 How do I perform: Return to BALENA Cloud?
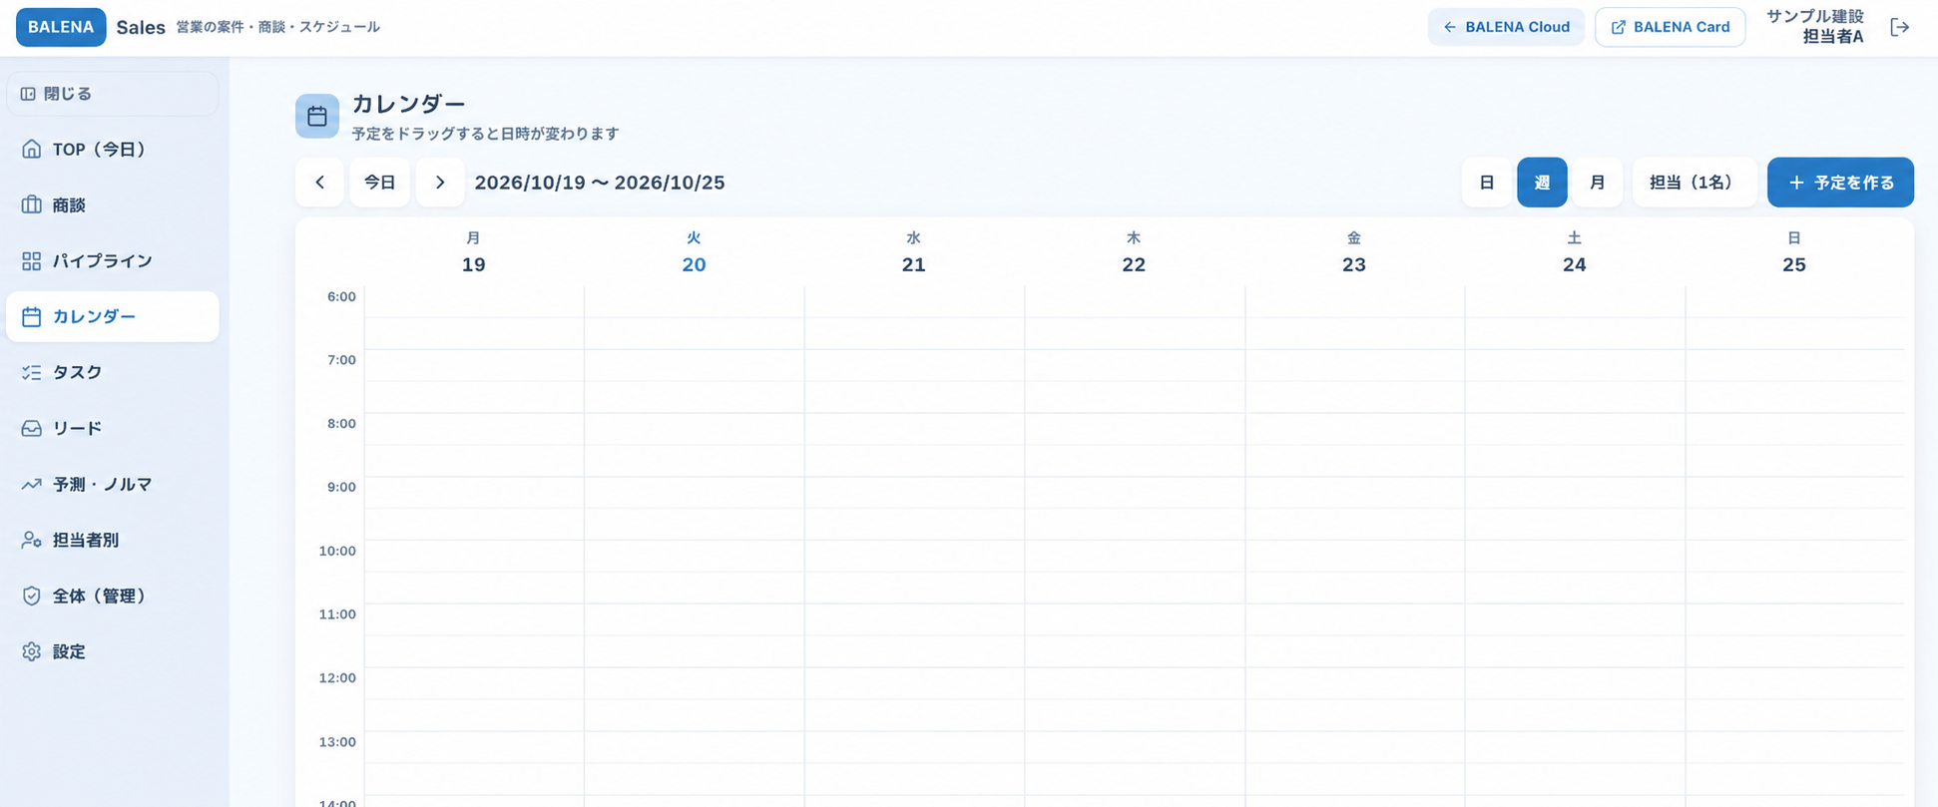(1506, 27)
